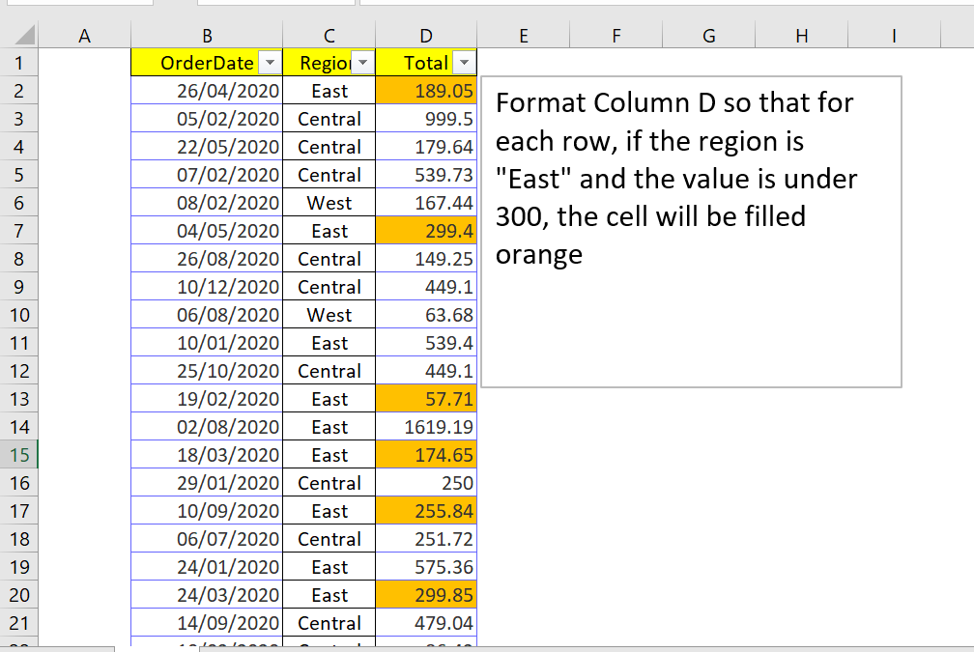Click date cell 08/02/2020
Viewport: 974px width, 652px height.
[x=207, y=203]
